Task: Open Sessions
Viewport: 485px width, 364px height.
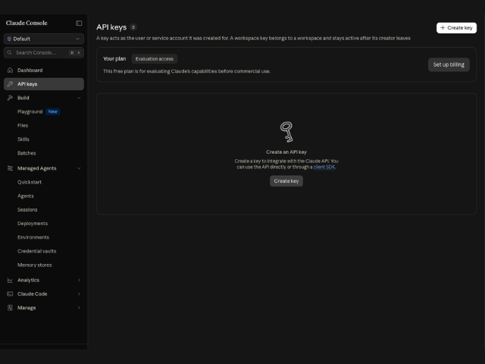Action: (x=27, y=210)
